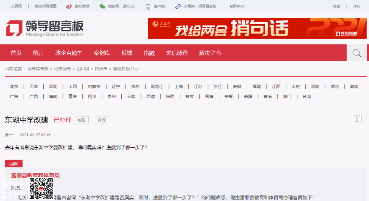Click the mobile client phone icon
The height and width of the screenshot is (201, 369).
(x=148, y=6)
